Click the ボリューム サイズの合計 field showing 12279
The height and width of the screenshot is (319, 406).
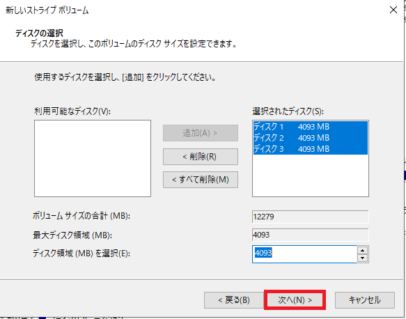click(x=310, y=217)
